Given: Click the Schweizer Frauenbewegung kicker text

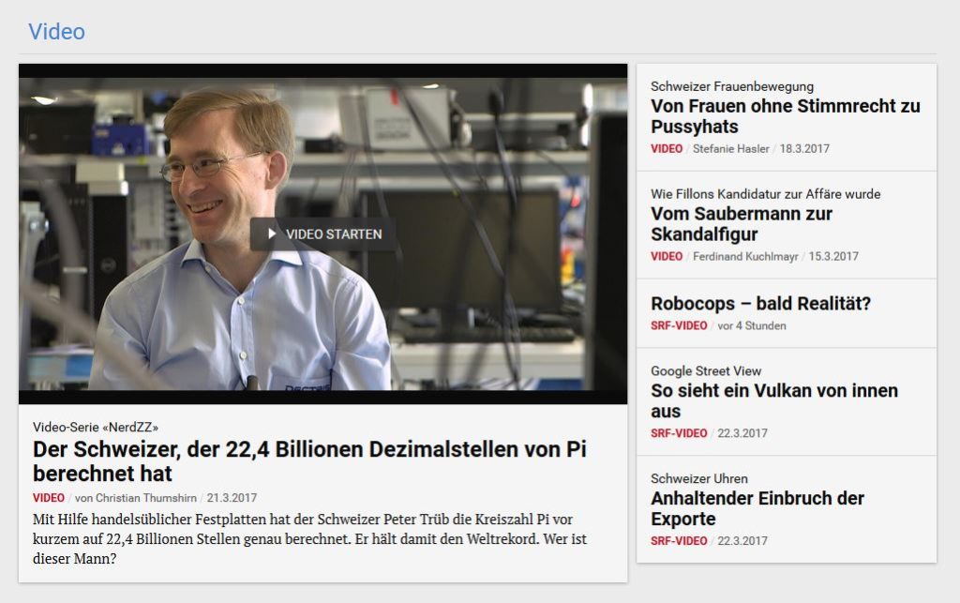Looking at the screenshot, I should pos(731,86).
